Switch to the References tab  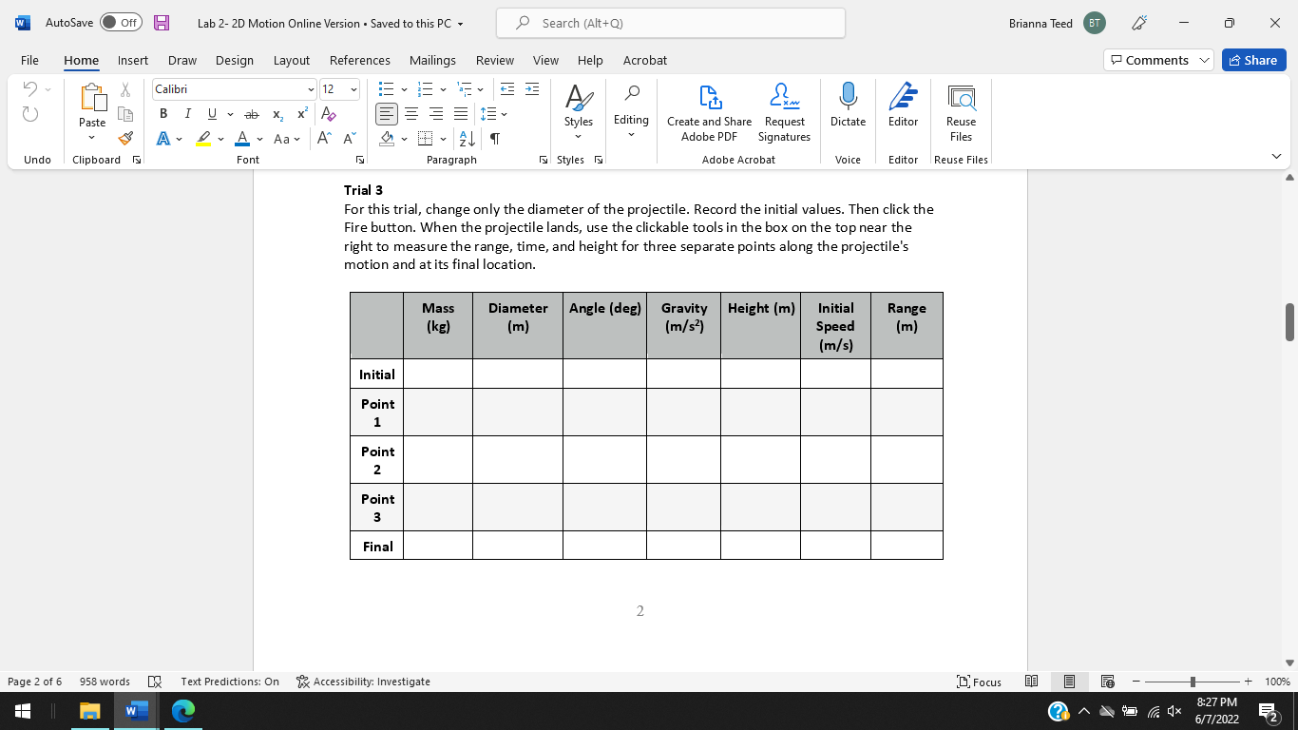(360, 60)
